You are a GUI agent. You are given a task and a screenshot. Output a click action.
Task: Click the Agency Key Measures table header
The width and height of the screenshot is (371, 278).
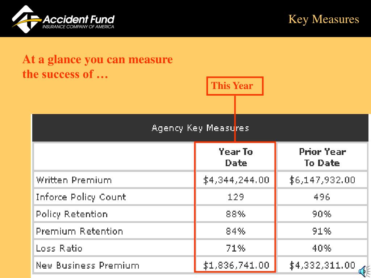pos(200,128)
